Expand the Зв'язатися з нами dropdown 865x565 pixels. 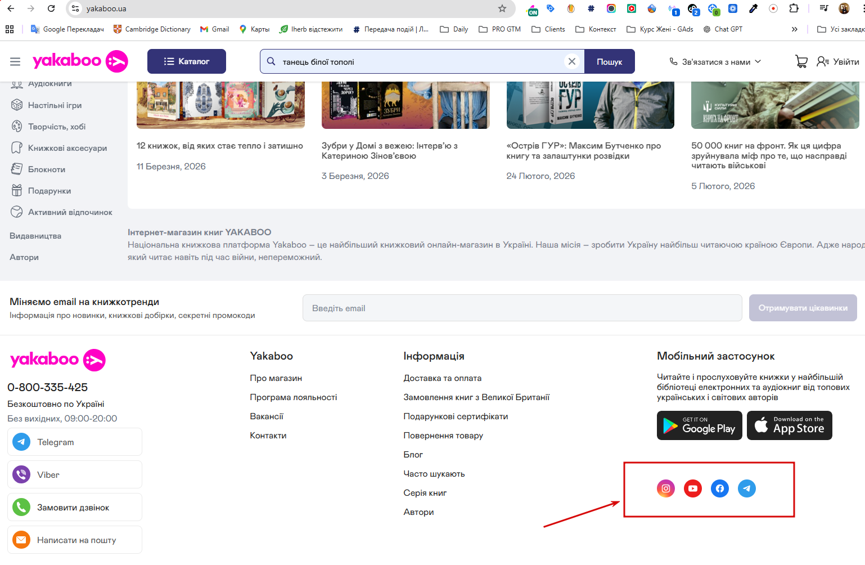click(715, 62)
